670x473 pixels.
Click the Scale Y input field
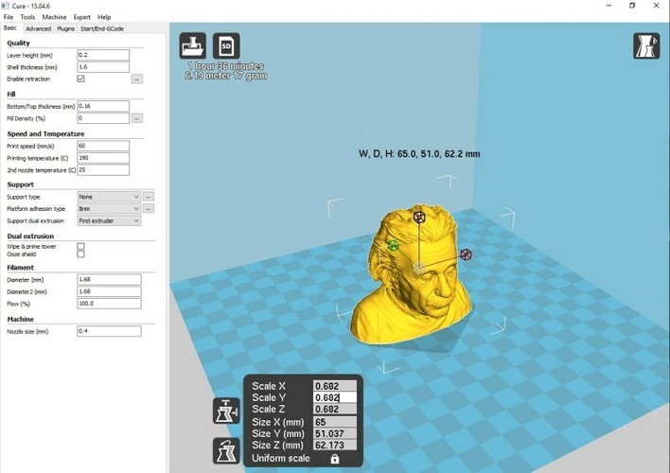point(335,397)
